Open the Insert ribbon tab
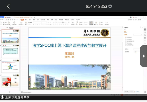147x102 pixels. pyautogui.click(x=26, y=20)
